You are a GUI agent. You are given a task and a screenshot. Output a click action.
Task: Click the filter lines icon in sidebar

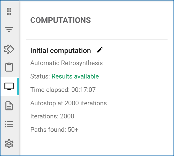[9, 30]
